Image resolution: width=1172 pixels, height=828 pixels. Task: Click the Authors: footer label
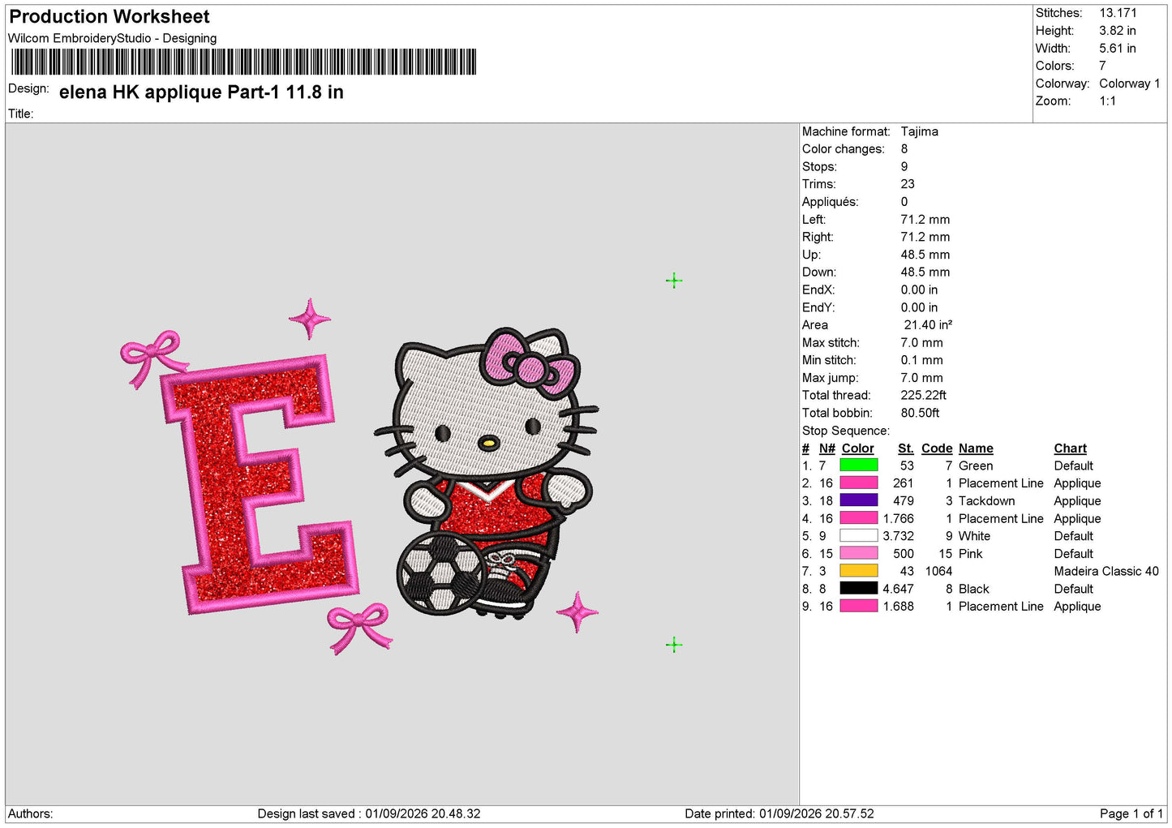[31, 813]
